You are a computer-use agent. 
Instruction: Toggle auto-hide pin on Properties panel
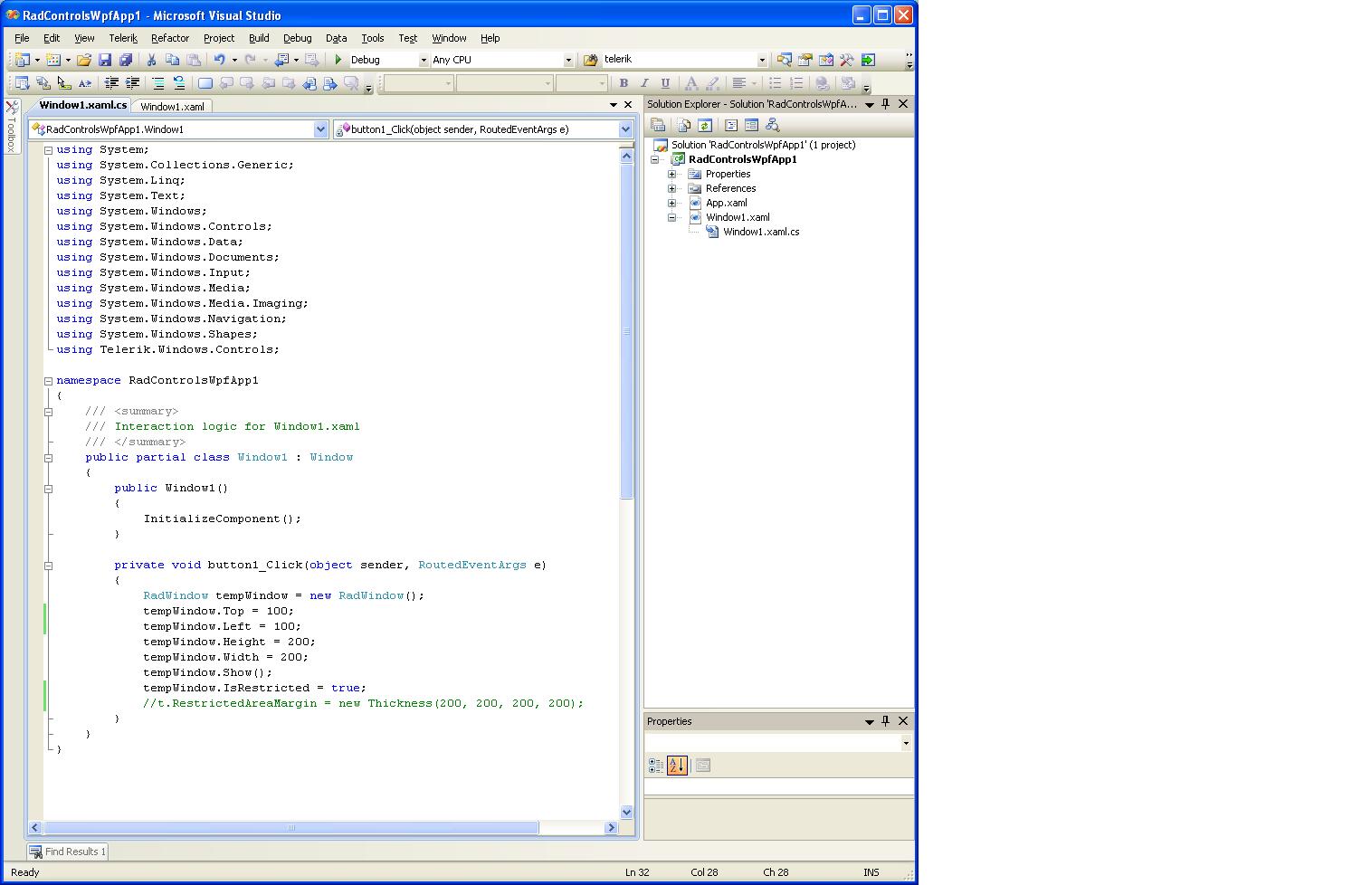[x=886, y=721]
